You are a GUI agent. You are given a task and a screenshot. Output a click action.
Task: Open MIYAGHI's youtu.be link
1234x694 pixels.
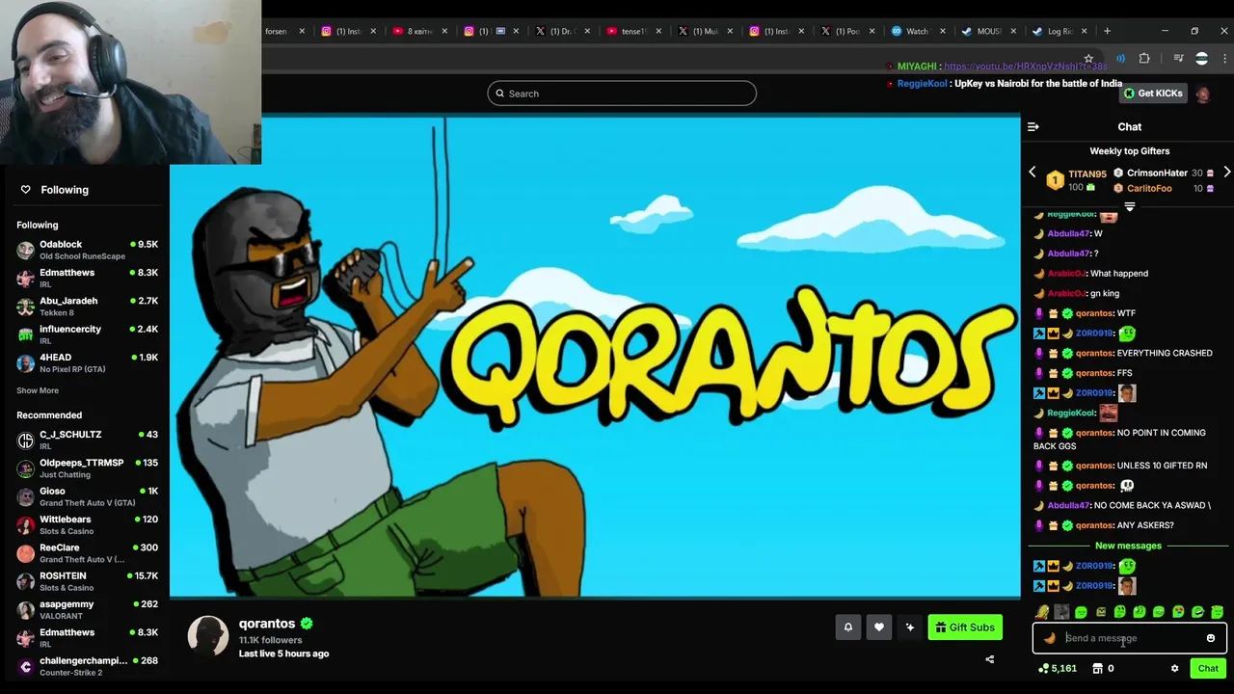pos(1026,67)
